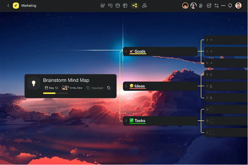Grab drag handle of second Goals bullet row
Viewport: 248px width, 165px height.
point(207,51)
